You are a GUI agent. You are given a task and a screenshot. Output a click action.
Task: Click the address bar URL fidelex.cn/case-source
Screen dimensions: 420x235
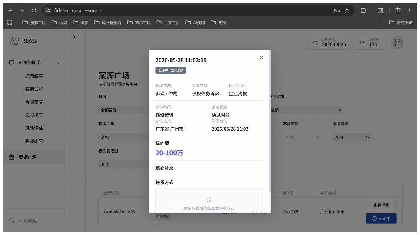coord(78,10)
